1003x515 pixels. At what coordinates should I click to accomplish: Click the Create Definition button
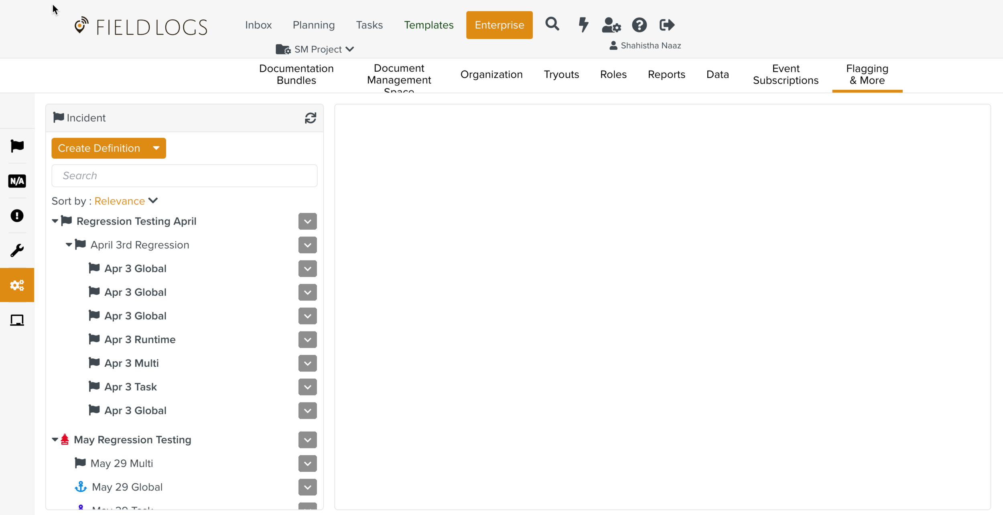coord(99,148)
